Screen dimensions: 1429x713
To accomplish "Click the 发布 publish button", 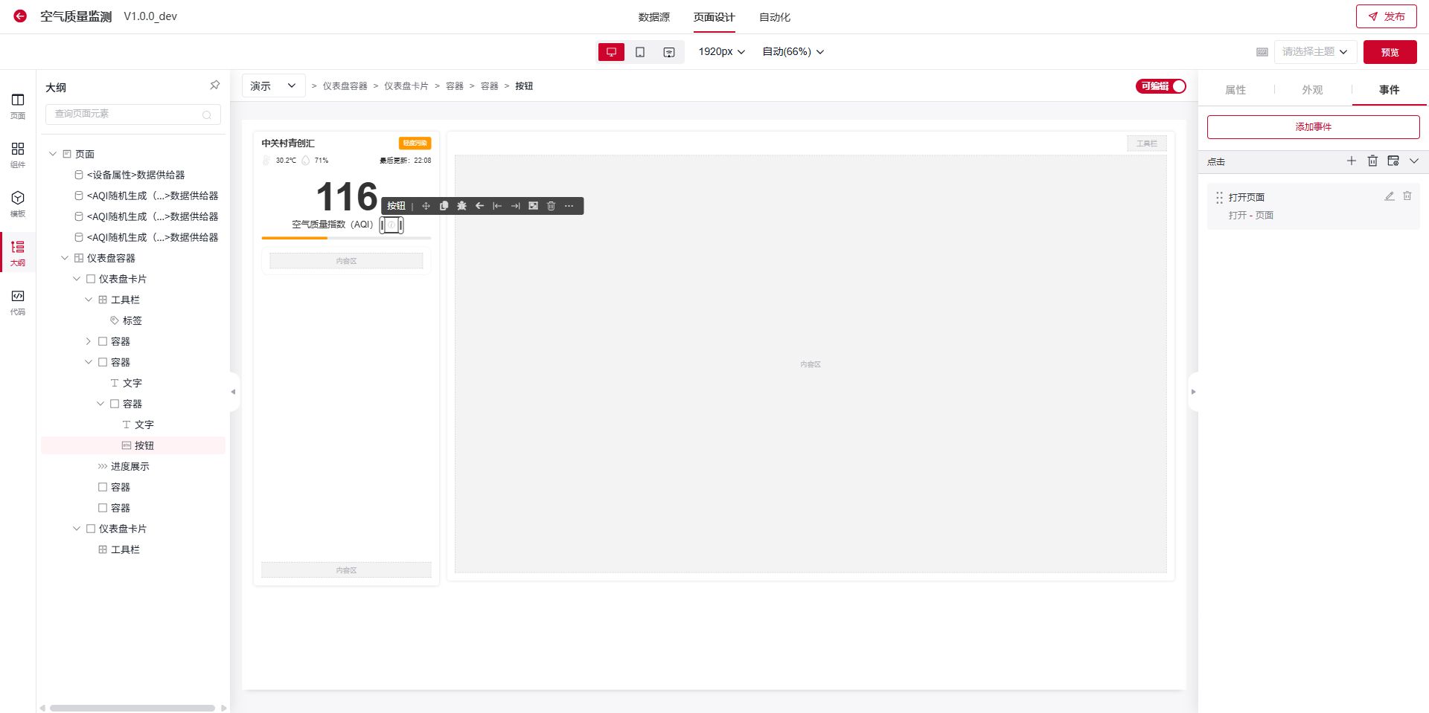I will pyautogui.click(x=1386, y=16).
